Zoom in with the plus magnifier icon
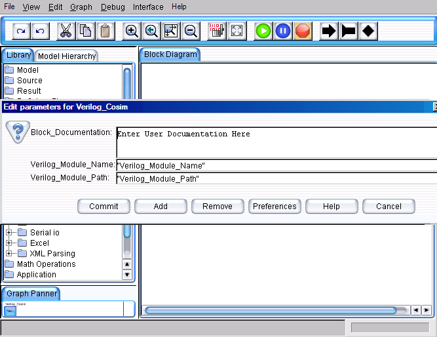 [x=132, y=31]
